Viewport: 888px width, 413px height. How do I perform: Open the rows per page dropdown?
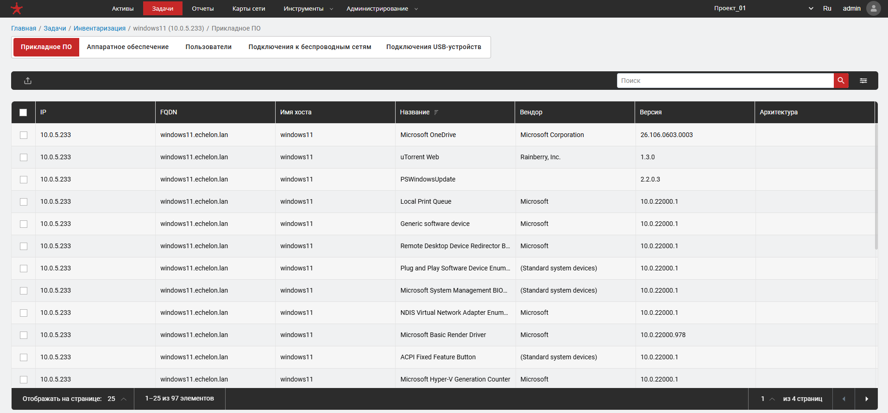pos(117,399)
